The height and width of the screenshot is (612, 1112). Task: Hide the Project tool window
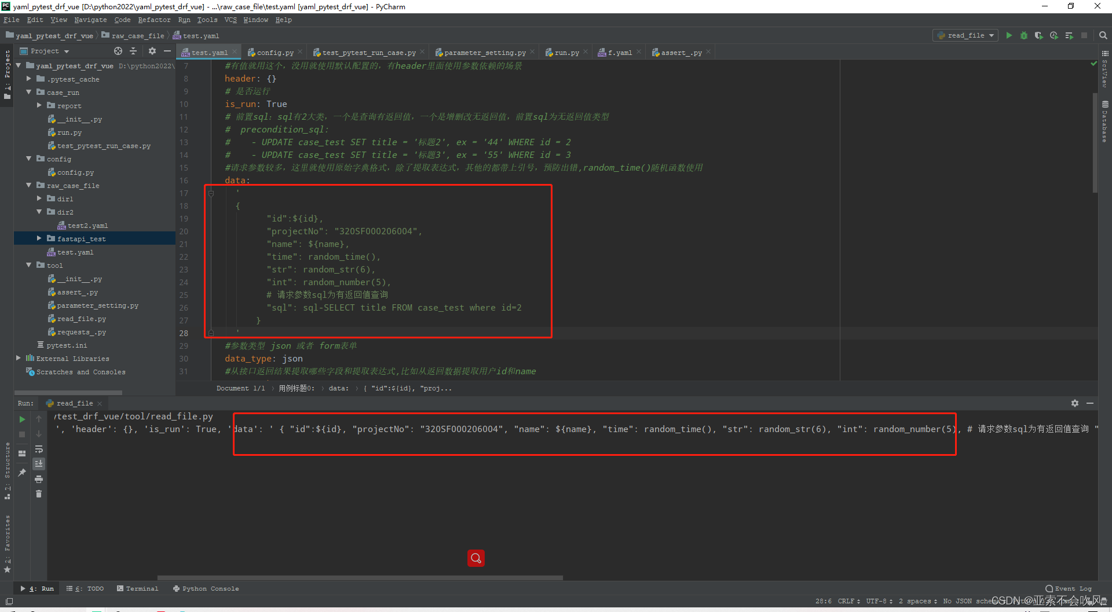(x=167, y=51)
